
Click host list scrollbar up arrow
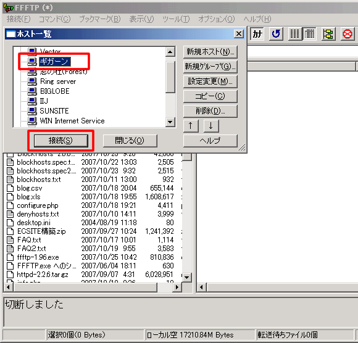pyautogui.click(x=170, y=52)
